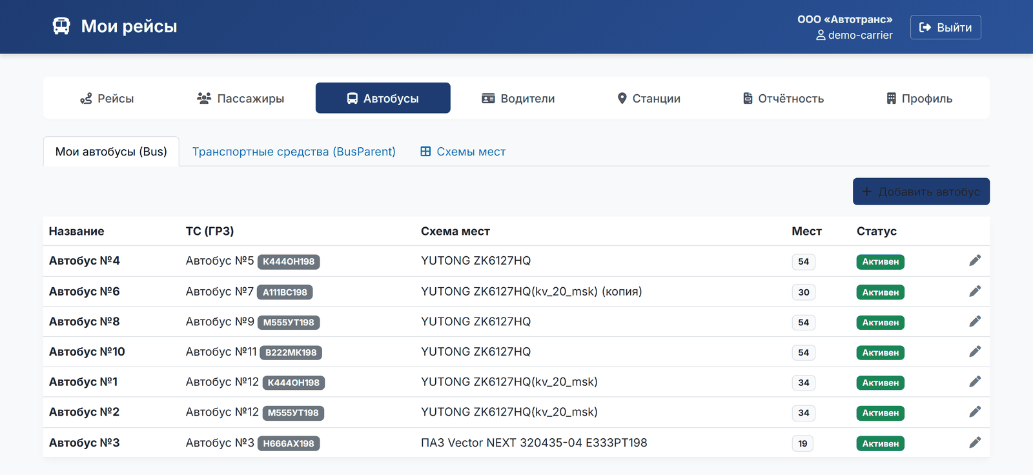Click the Добавить автобус button
This screenshot has height=475, width=1033.
(x=921, y=192)
